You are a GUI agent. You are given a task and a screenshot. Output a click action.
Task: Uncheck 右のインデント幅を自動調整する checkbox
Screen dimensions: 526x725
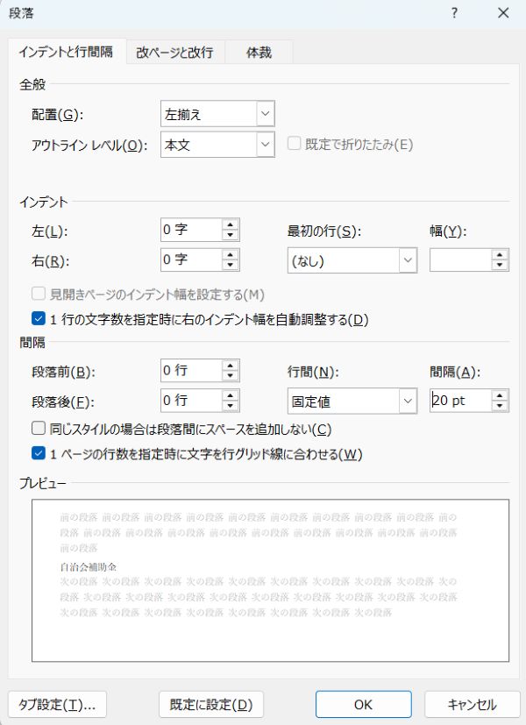click(39, 318)
